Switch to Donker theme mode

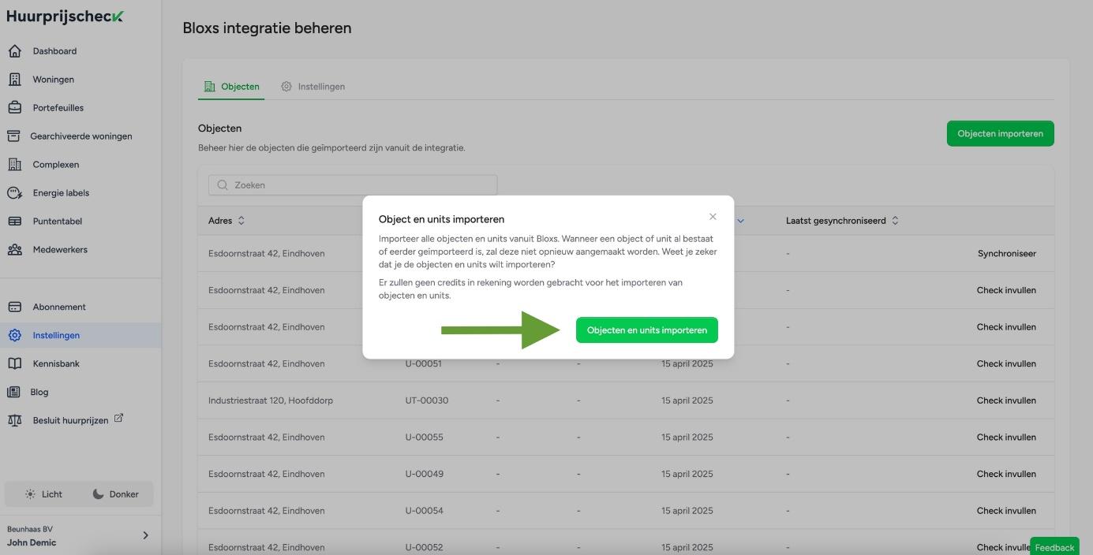coord(115,494)
